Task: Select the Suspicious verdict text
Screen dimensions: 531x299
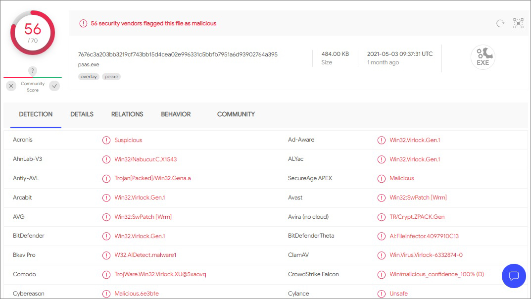Action: (128, 140)
